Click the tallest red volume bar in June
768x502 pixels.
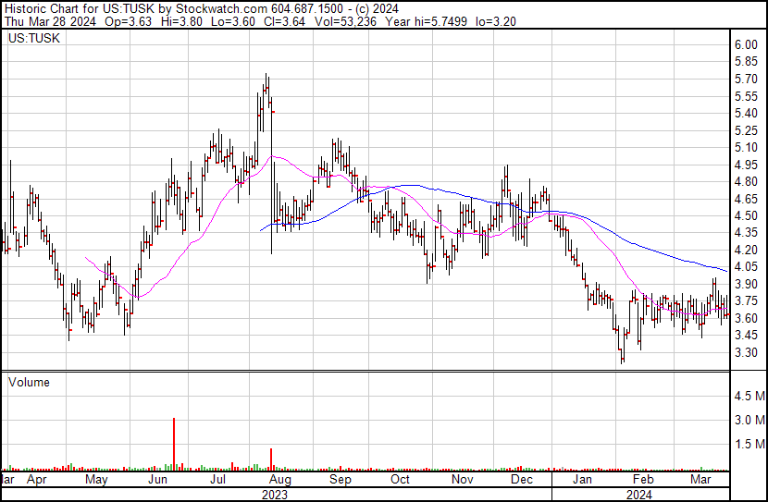(173, 444)
